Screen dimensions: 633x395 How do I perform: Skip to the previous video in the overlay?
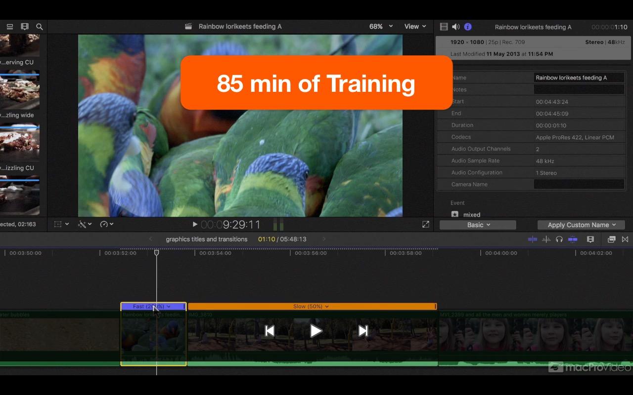coord(270,331)
